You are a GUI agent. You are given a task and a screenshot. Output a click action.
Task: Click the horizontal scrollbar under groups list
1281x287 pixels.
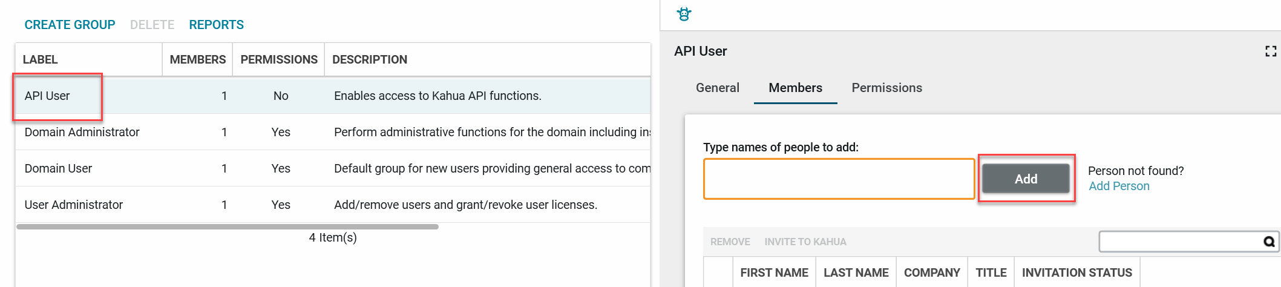pyautogui.click(x=228, y=227)
